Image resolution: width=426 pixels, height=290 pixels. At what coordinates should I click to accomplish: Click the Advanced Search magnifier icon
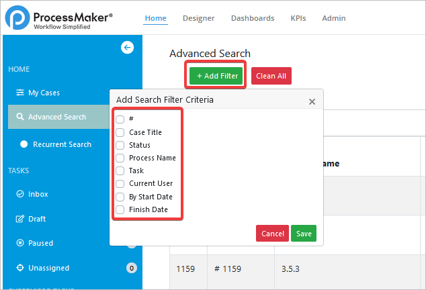19,117
